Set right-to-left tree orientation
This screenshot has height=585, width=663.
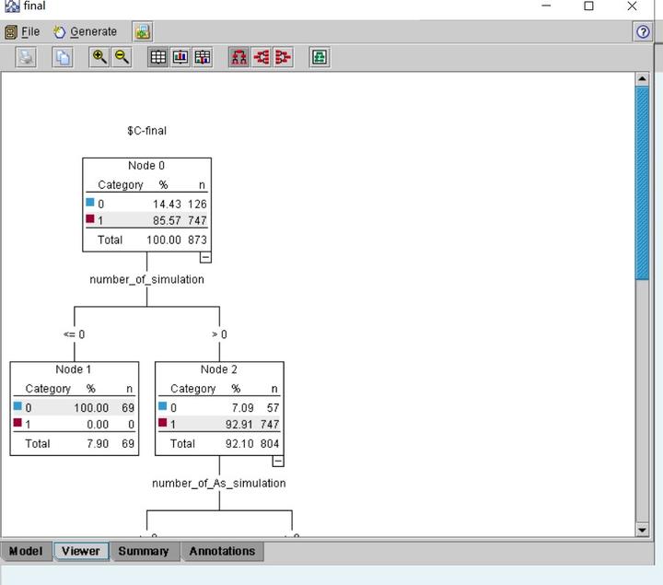(283, 57)
